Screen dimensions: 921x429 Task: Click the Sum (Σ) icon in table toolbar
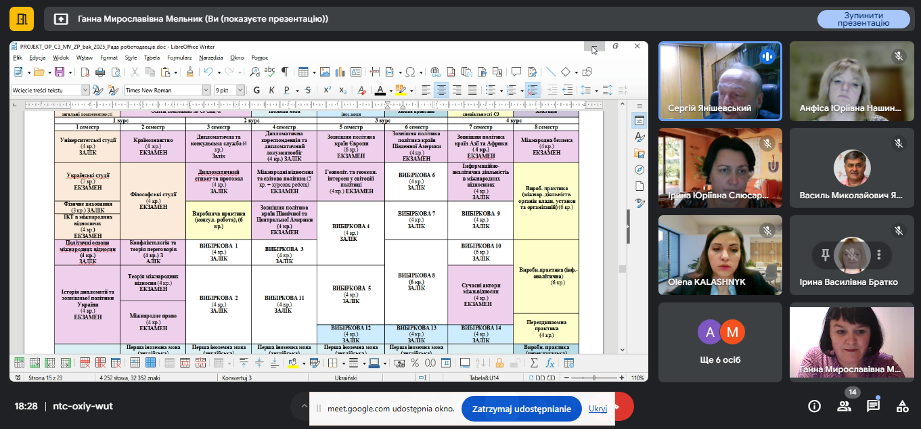pos(534,363)
